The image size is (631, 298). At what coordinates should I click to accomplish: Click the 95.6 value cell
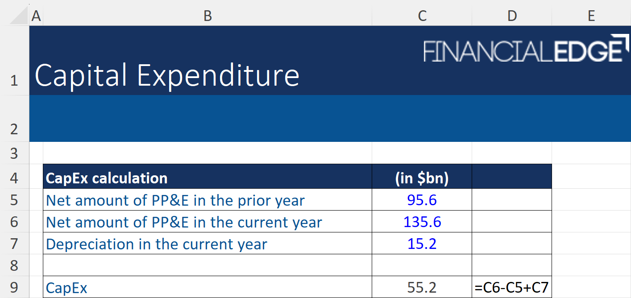pyautogui.click(x=422, y=200)
